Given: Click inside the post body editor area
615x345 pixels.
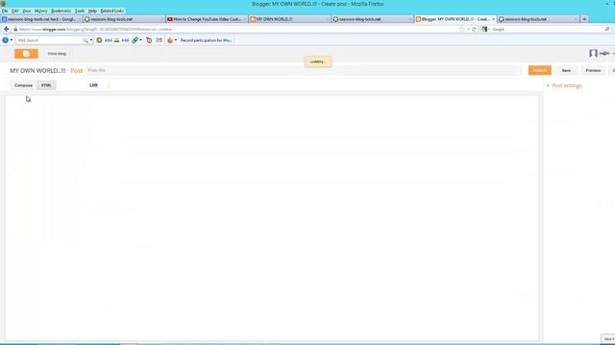Looking at the screenshot, I should 272,218.
